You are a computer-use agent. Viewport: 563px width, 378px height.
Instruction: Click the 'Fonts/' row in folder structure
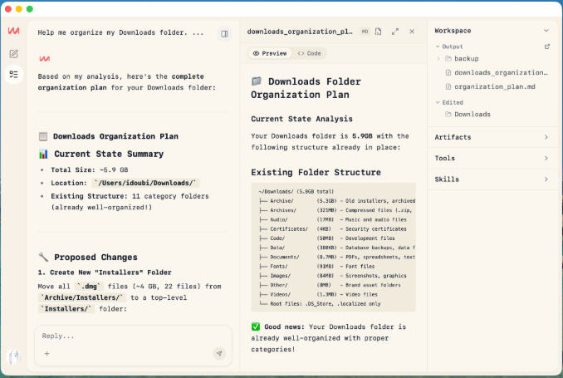coord(316,266)
